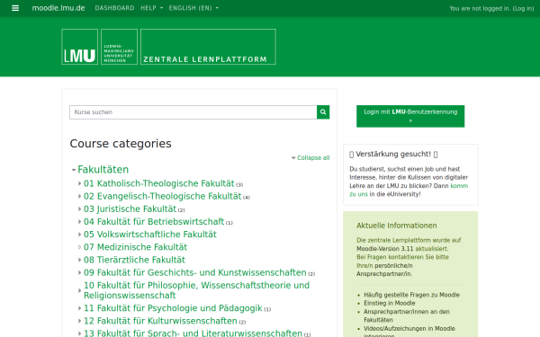The image size is (540, 337).
Task: Open 11 Fakultät für Psychologie und Pädagogik
Action: pyautogui.click(x=173, y=308)
